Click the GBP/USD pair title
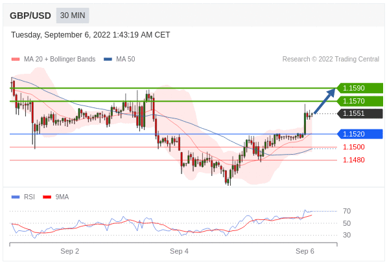The image size is (387, 264). click(30, 16)
